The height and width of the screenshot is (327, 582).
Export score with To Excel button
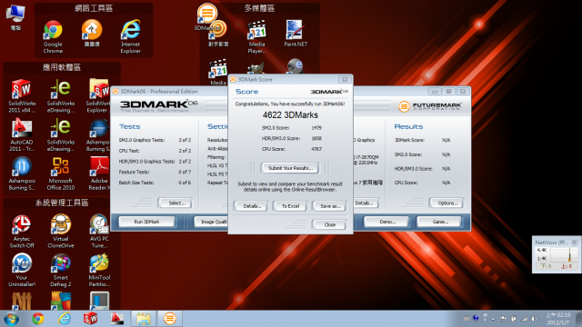[290, 206]
